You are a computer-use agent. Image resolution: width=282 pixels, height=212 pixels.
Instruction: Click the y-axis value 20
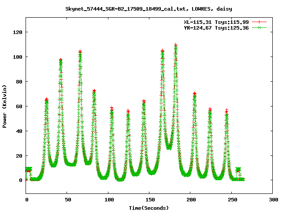19,156
